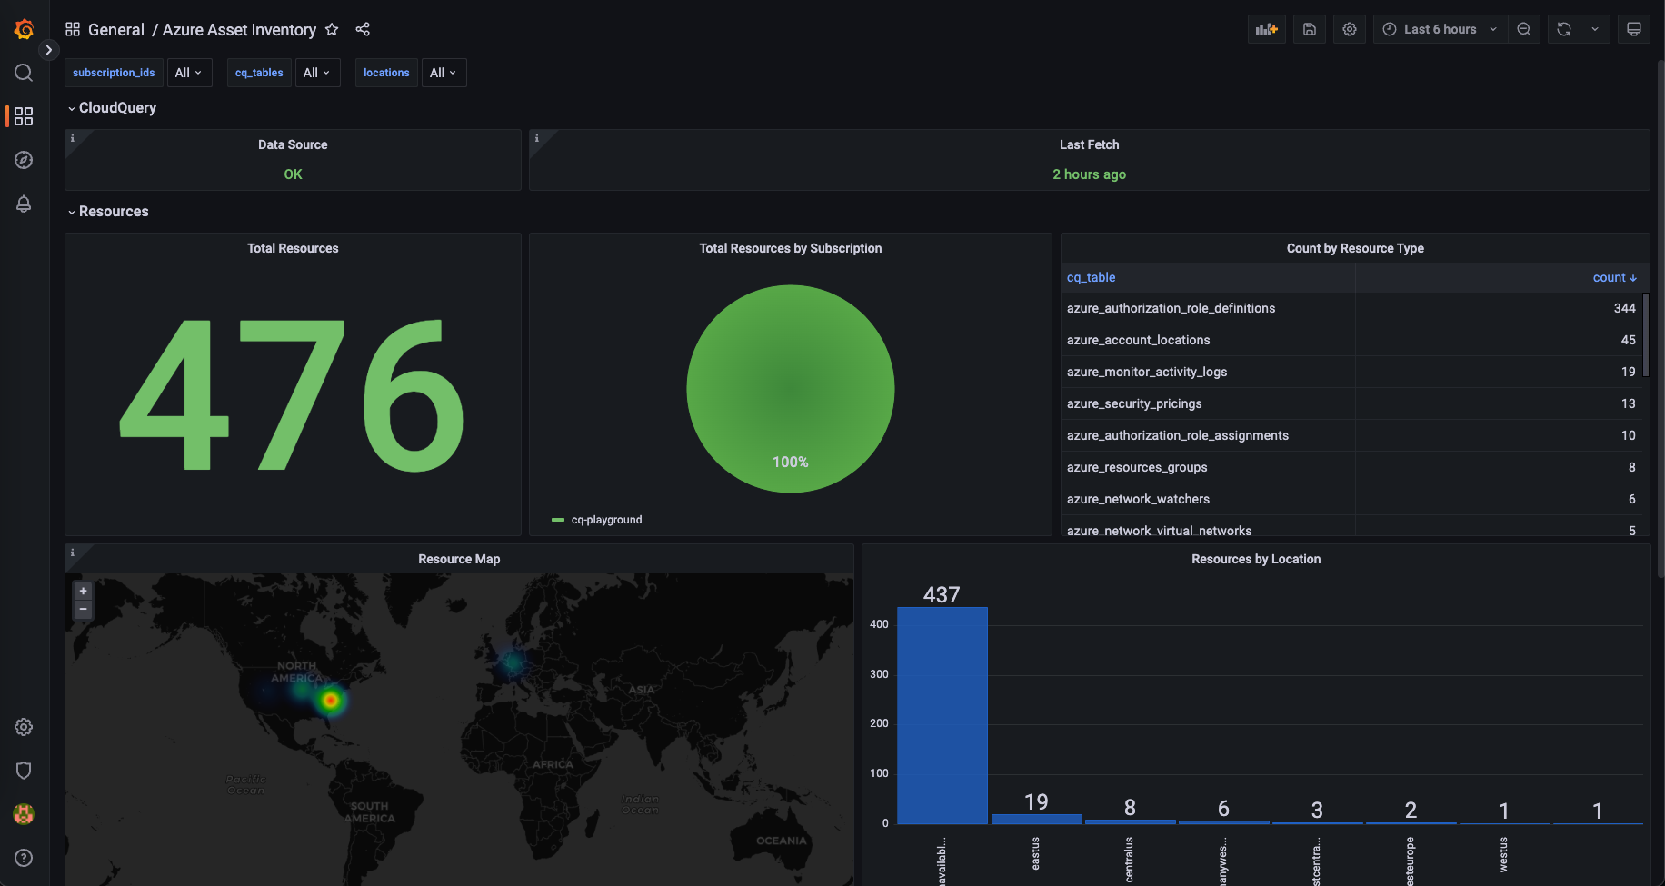
Task: Select azure_account_locations table row
Action: (x=1351, y=340)
